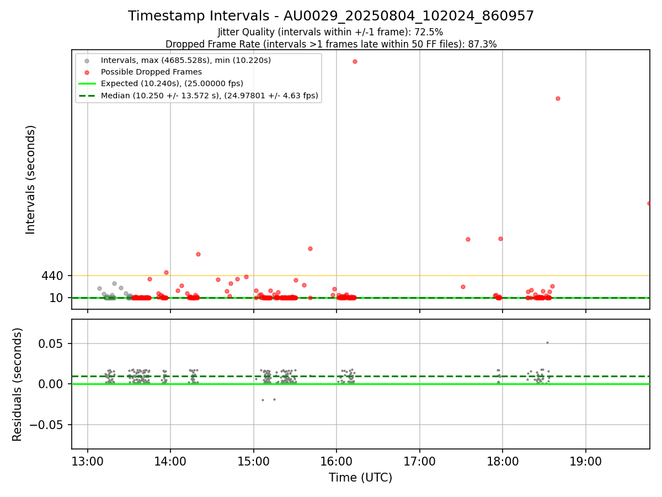The width and height of the screenshot is (662, 497).
Task: Select the Dropped Frame Rate 87.3% subtitle
Action: pos(331,44)
